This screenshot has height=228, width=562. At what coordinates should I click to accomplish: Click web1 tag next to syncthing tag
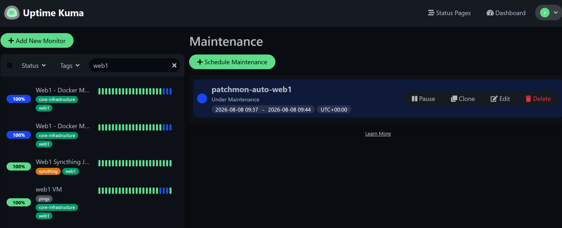(71, 172)
